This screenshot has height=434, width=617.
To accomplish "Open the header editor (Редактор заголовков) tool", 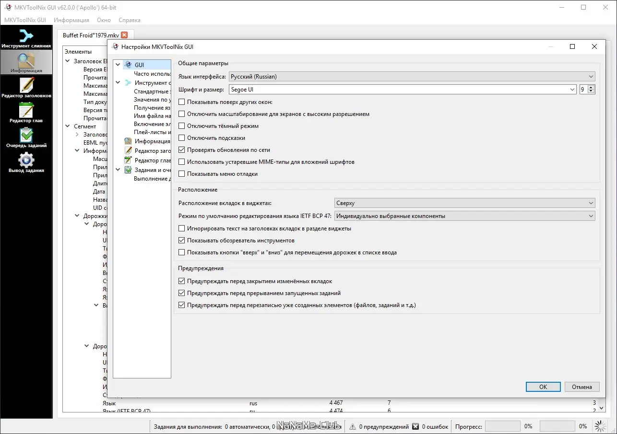I will (26, 88).
